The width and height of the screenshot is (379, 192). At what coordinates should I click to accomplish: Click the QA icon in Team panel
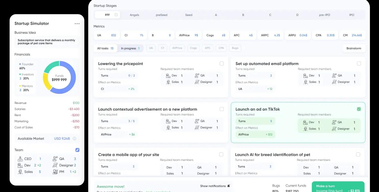point(55,159)
